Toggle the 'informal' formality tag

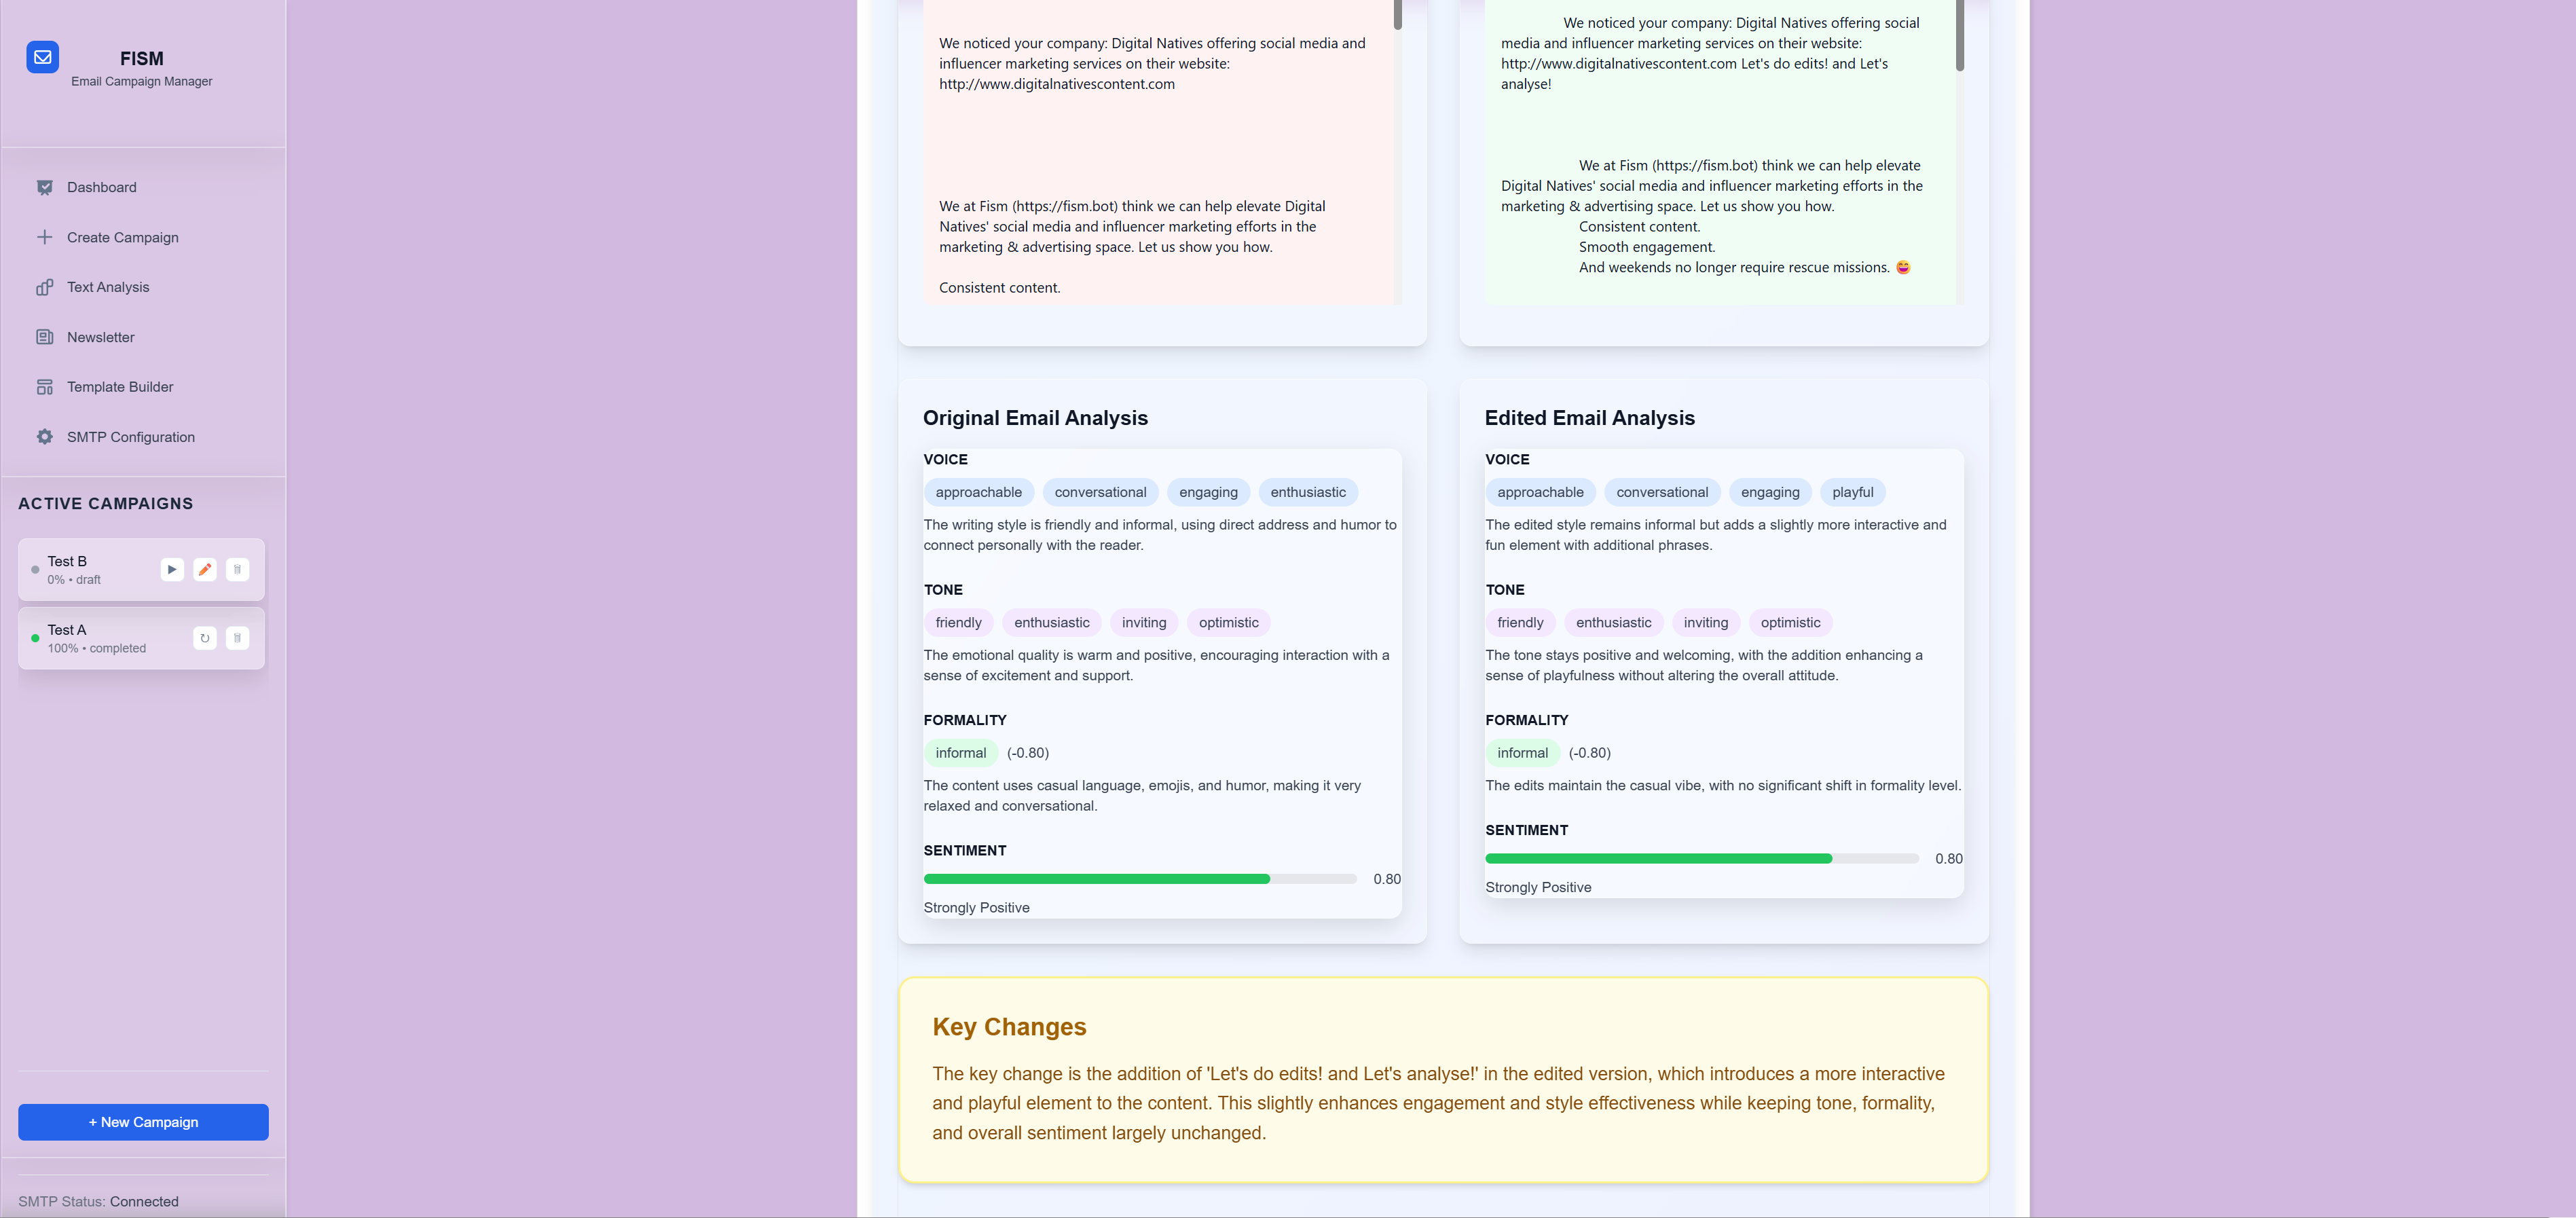[960, 753]
